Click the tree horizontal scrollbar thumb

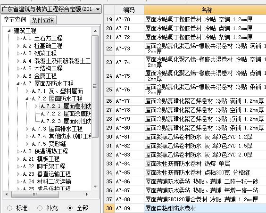point(35,194)
